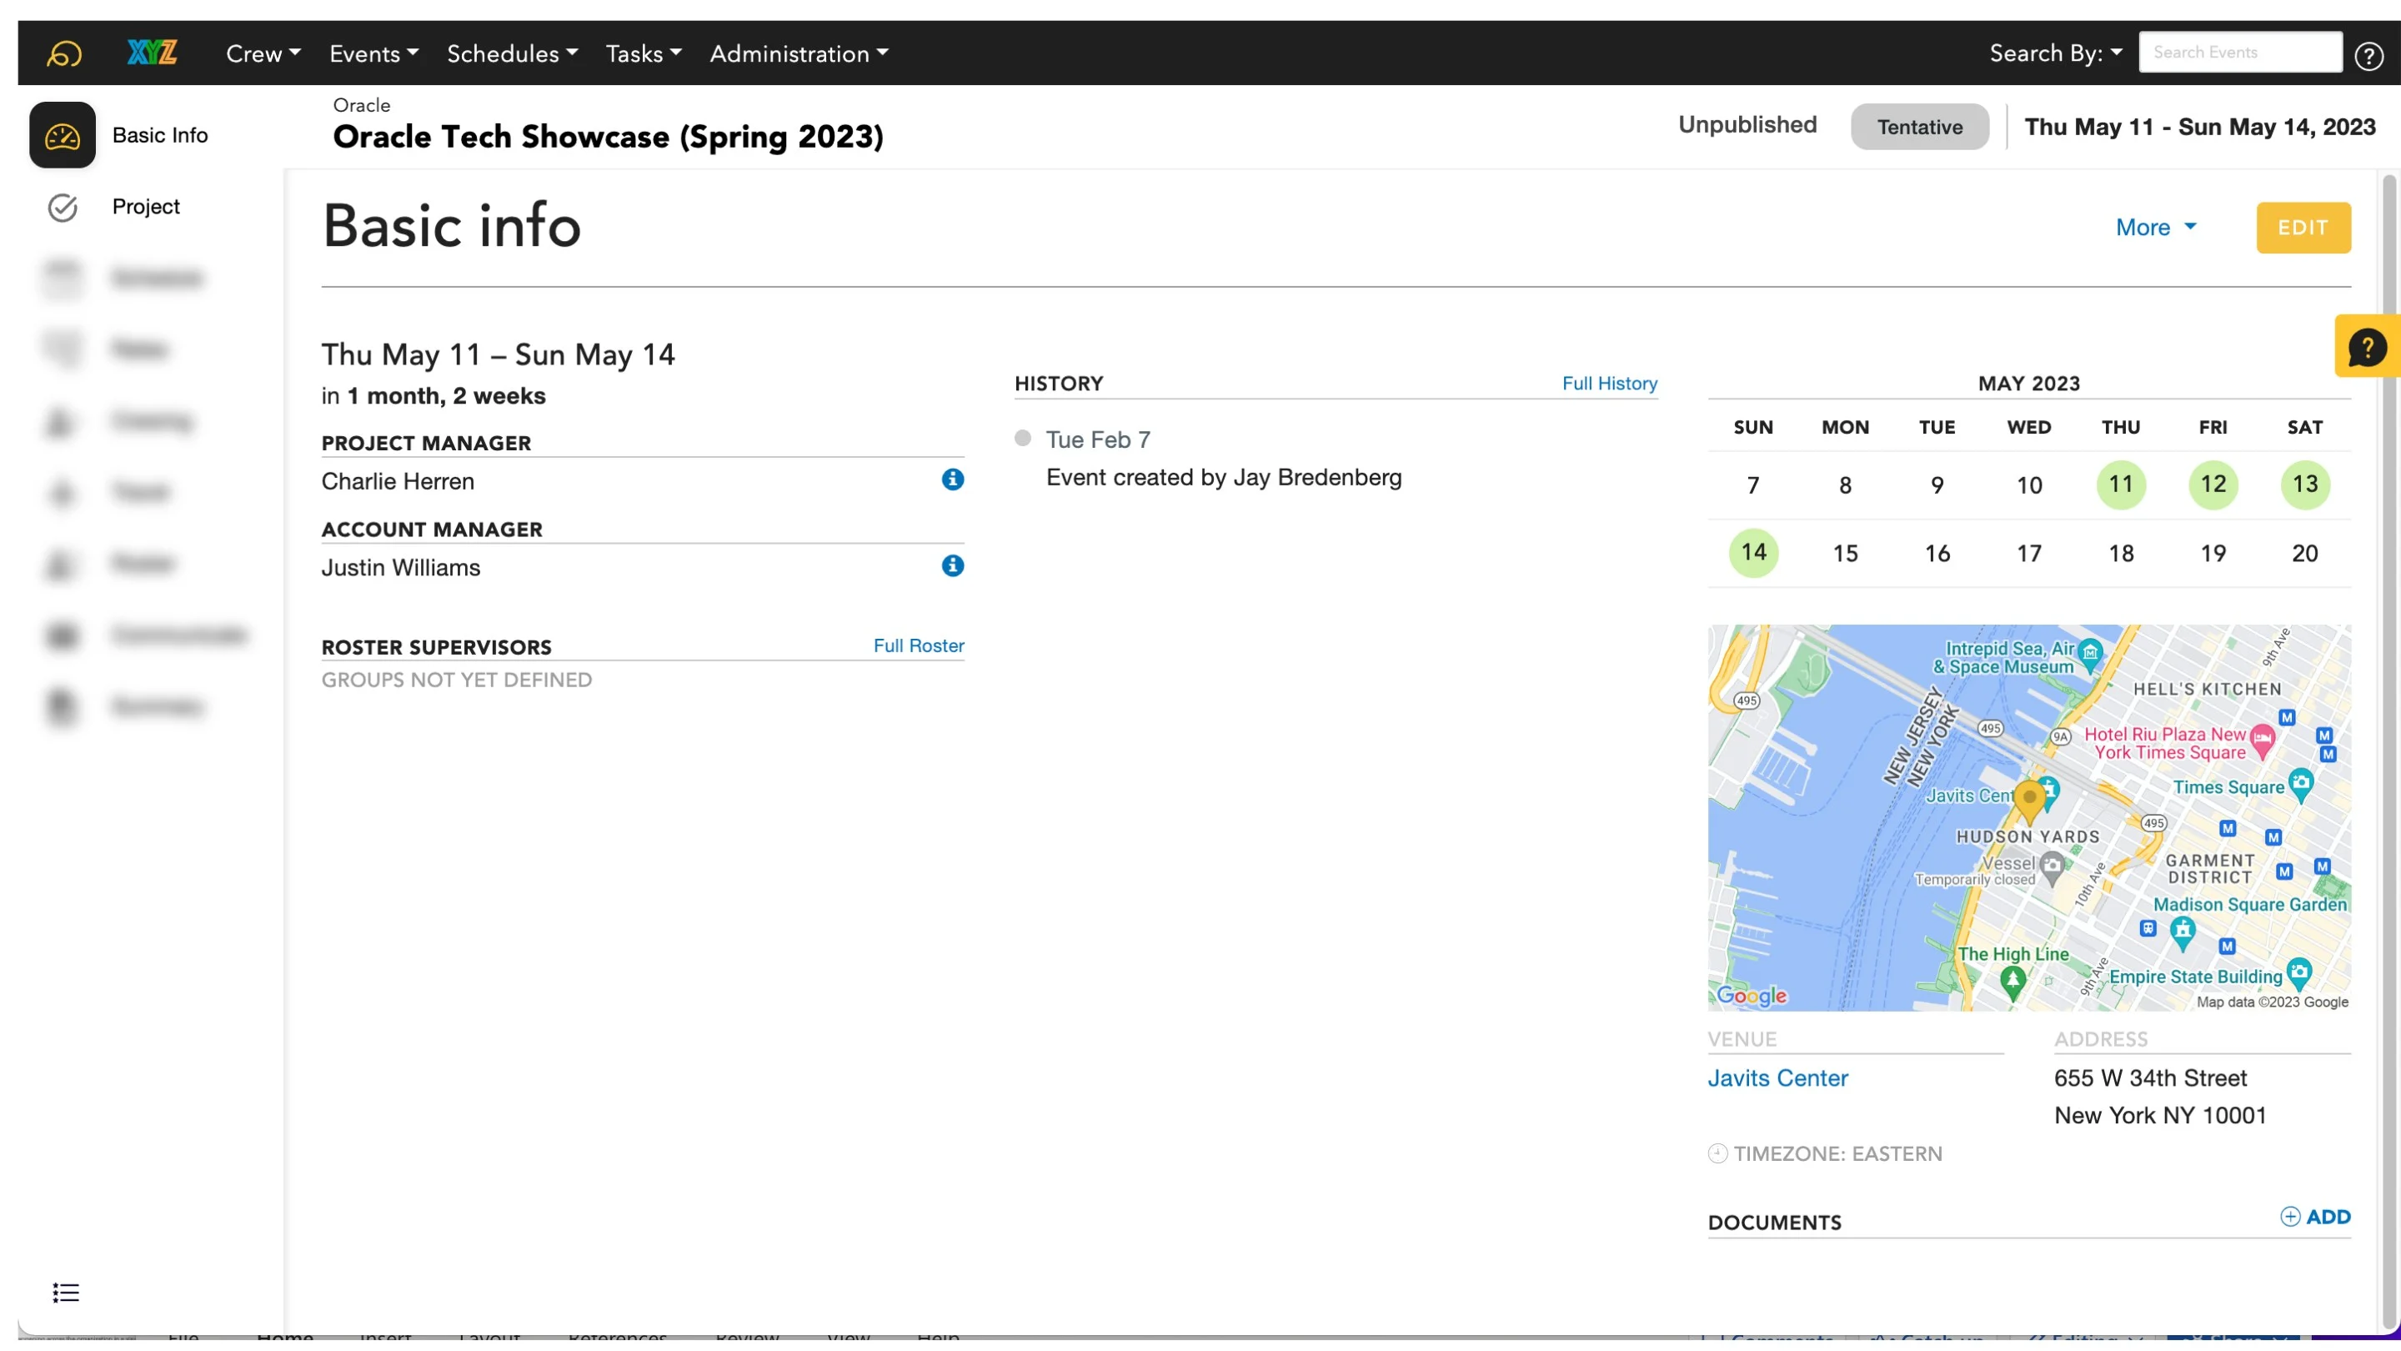The image size is (2401, 1351).
Task: Click the Basic Info dashboard icon
Action: point(63,135)
